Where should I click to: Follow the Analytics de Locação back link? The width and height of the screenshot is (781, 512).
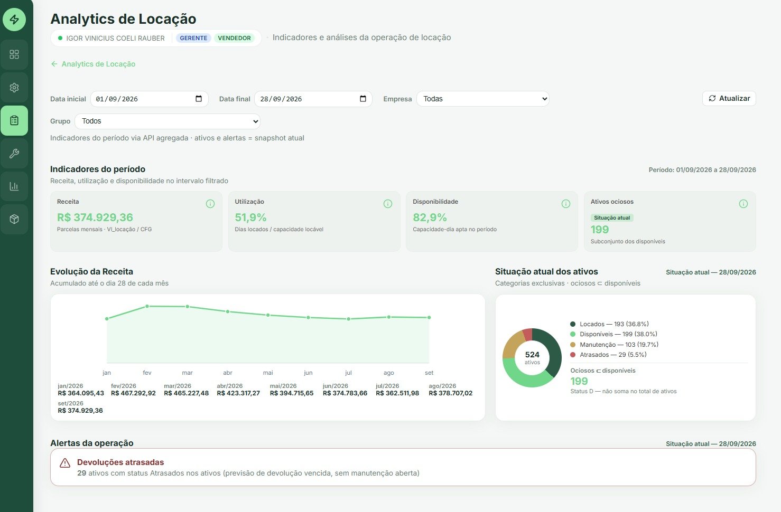coord(93,64)
